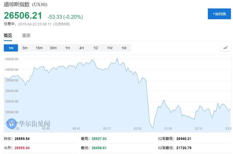Image resolution: width=233 pixels, height=154 pixels.
Task: Select the 15m timeframe
Action: (x=39, y=48)
